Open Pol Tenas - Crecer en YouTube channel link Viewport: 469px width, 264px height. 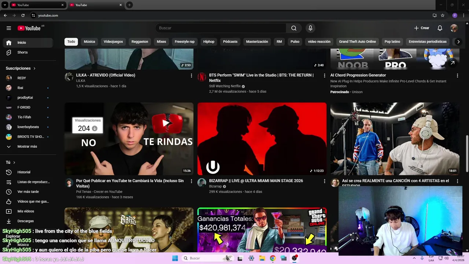tap(99, 192)
